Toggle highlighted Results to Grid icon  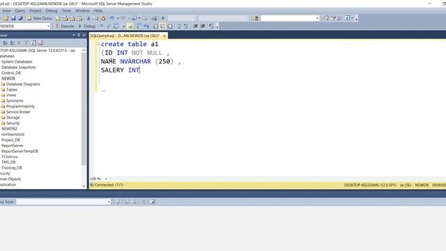coord(162,26)
